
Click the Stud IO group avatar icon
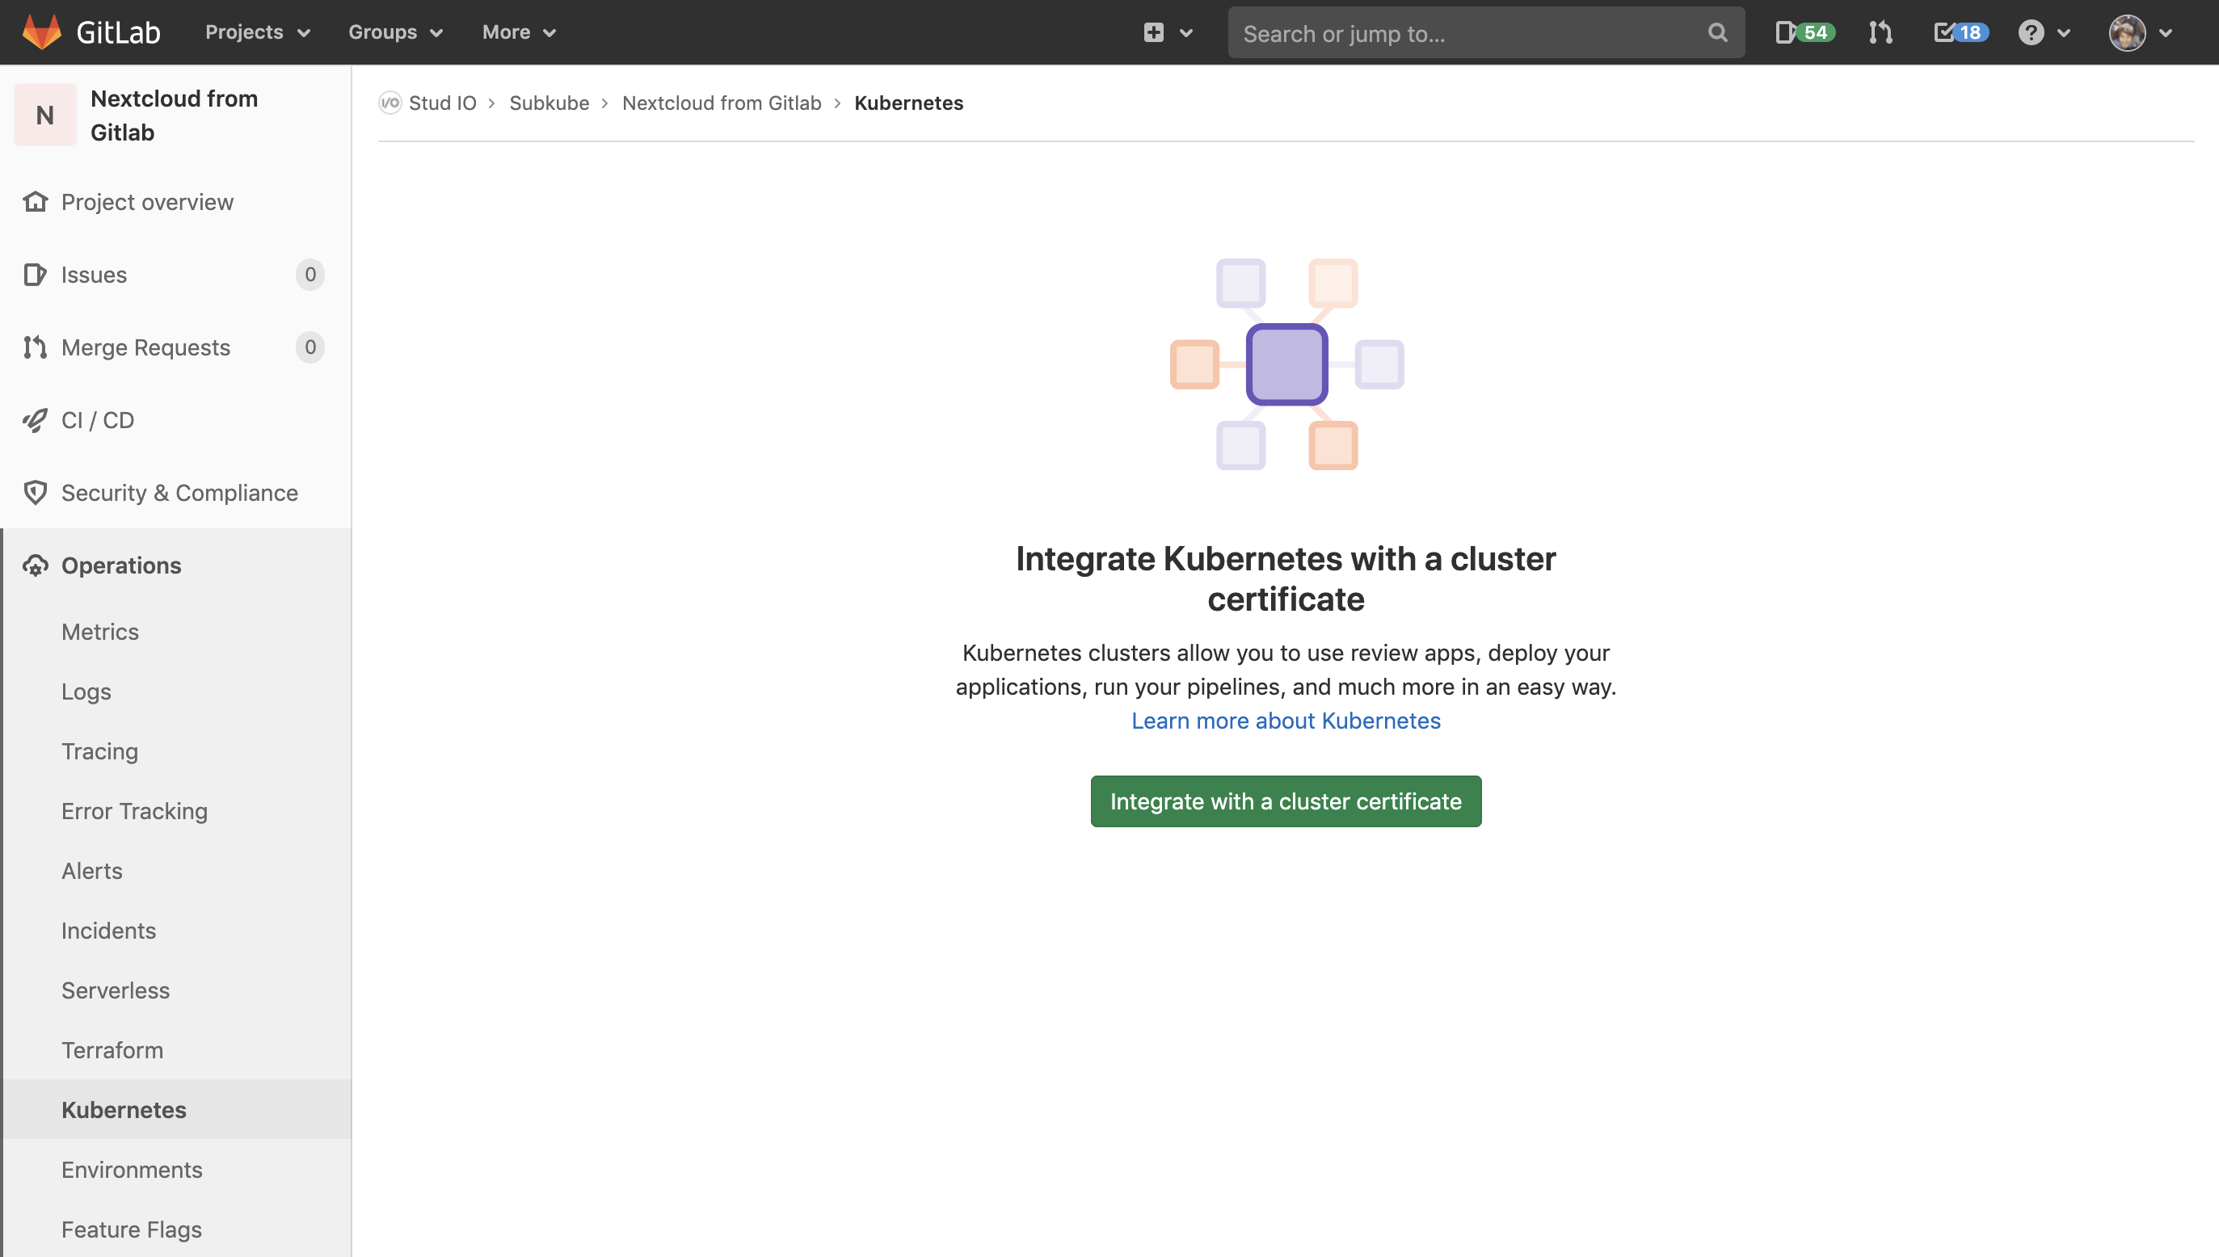tap(390, 103)
